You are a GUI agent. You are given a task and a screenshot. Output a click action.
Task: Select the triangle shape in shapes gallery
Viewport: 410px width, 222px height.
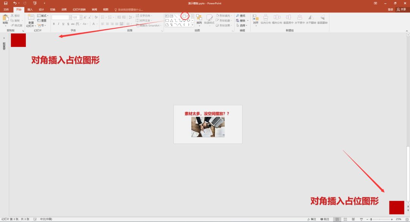[x=171, y=20]
